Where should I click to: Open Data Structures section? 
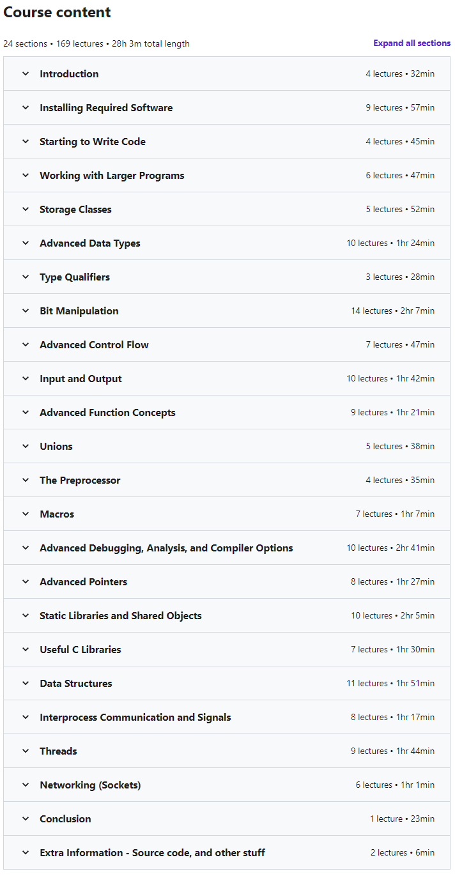[x=227, y=683]
